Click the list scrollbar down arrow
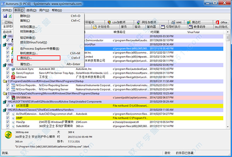The height and width of the screenshot is (157, 232). click(x=228, y=127)
